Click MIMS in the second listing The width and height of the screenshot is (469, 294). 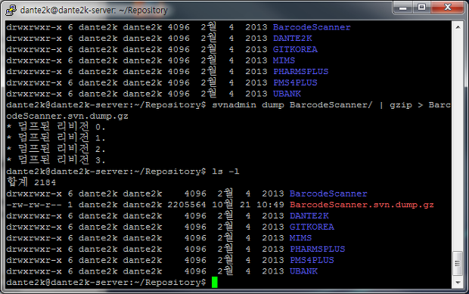pyautogui.click(x=300, y=238)
